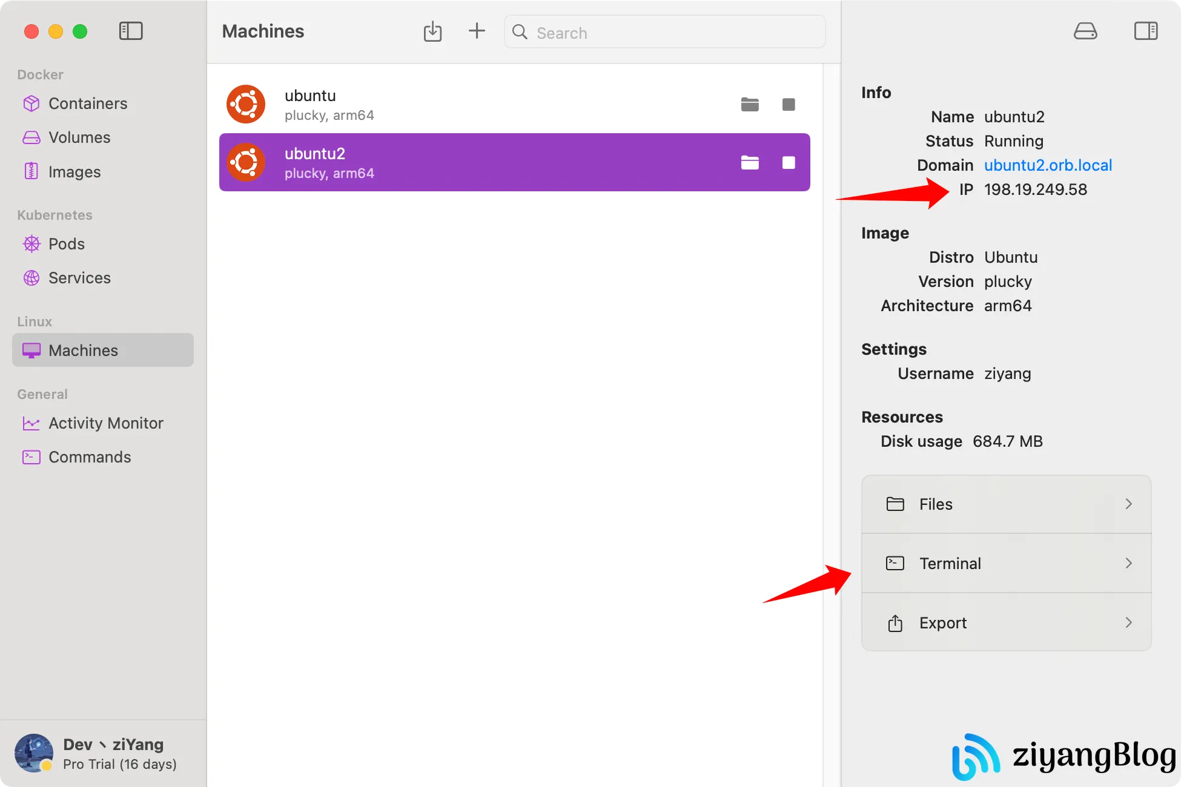Click the Export share icon

pyautogui.click(x=895, y=623)
